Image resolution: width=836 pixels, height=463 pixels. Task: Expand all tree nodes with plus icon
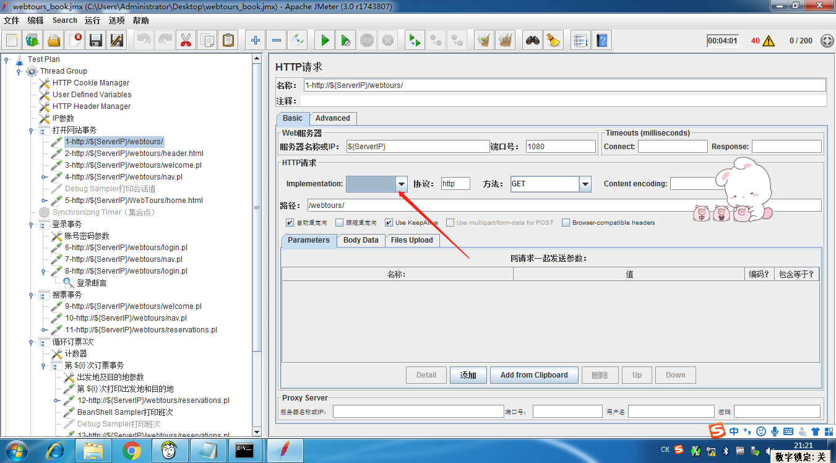click(x=255, y=40)
